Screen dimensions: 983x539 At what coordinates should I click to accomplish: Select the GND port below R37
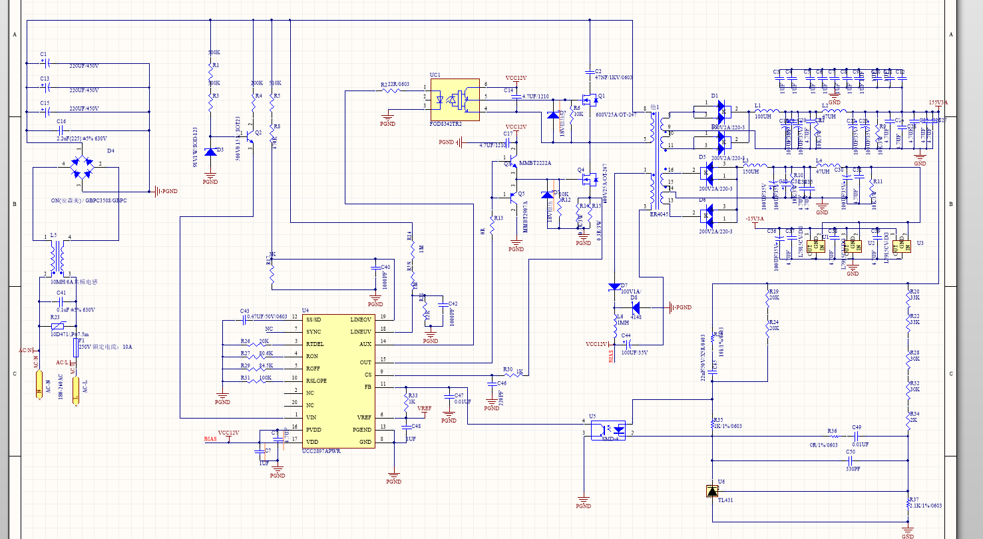coord(908,531)
